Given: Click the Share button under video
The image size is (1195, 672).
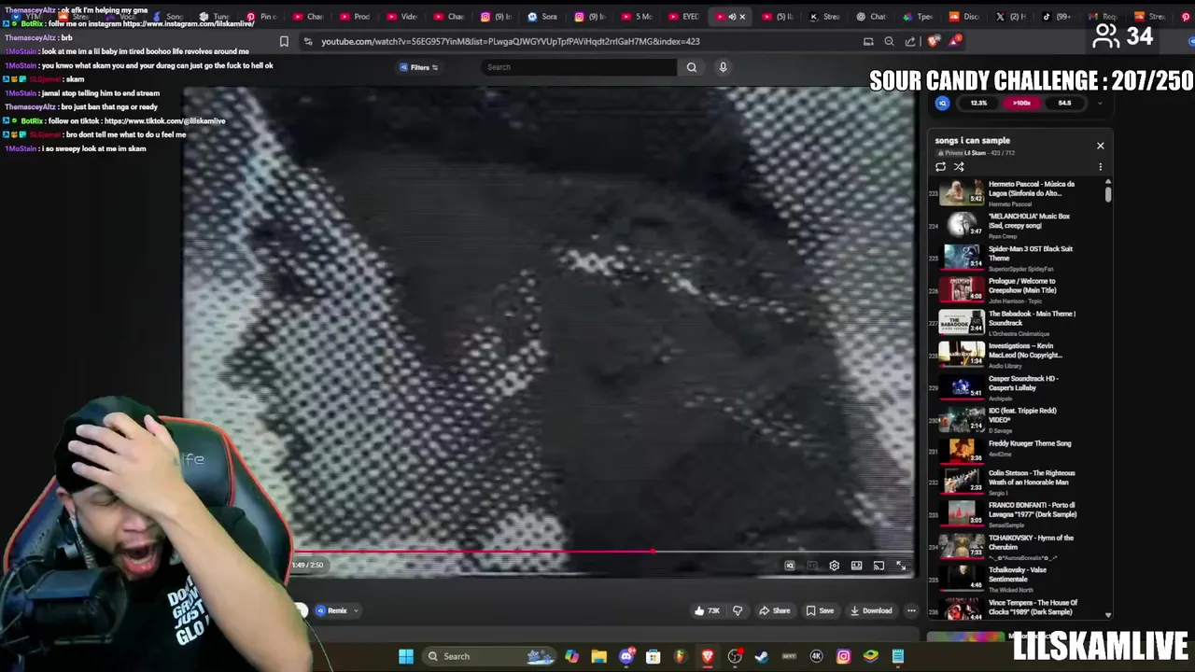Looking at the screenshot, I should 774,610.
